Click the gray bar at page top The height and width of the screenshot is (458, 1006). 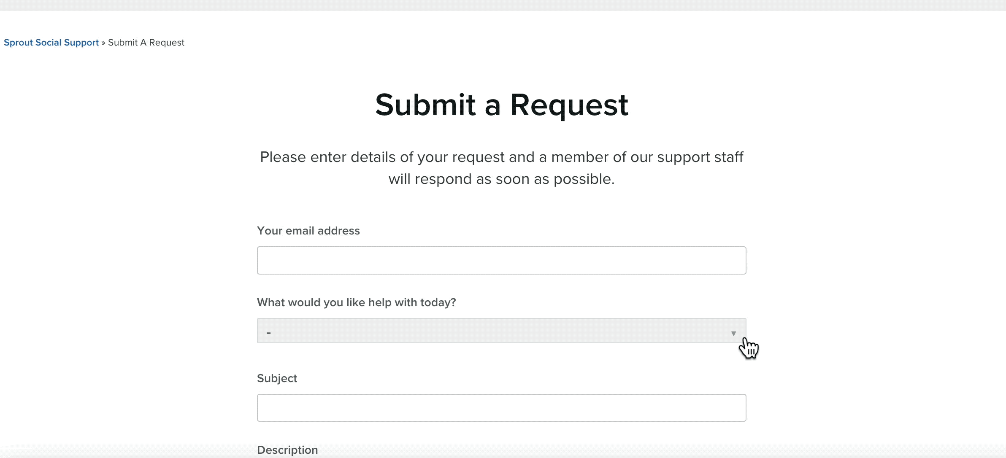pyautogui.click(x=503, y=5)
